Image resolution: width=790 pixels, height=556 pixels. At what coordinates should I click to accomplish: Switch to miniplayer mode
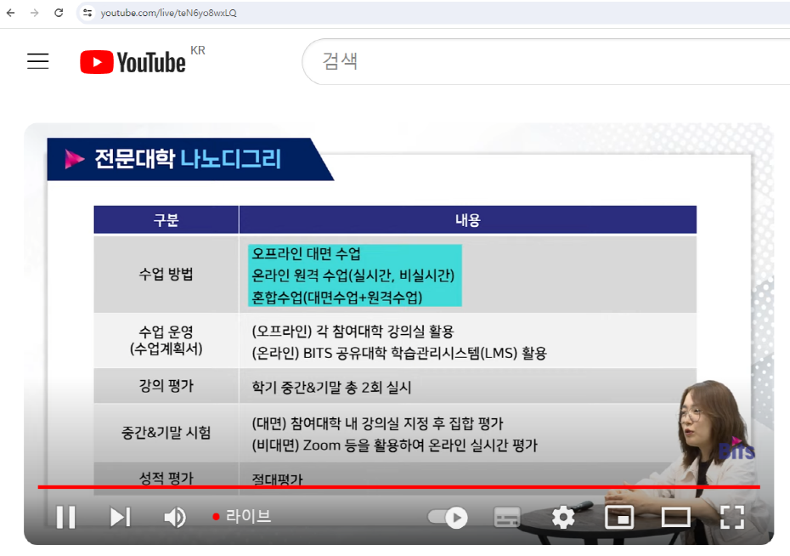click(619, 517)
